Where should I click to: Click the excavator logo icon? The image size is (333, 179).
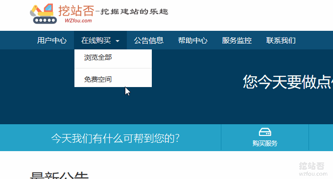43,14
